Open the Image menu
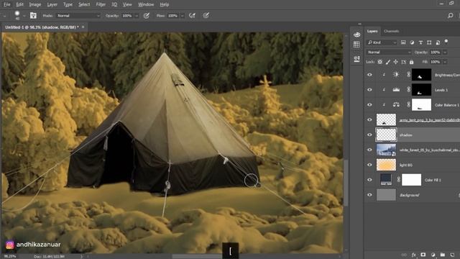This screenshot has height=259, width=460. [x=35, y=4]
